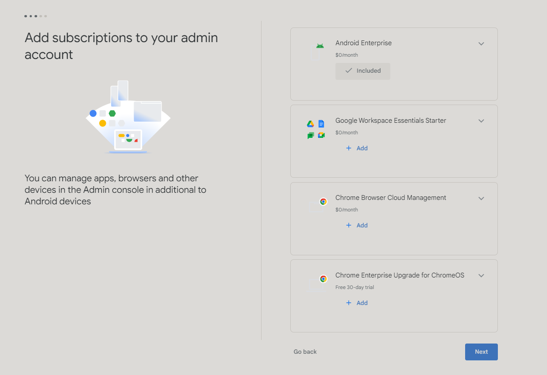Image resolution: width=547 pixels, height=375 pixels.
Task: Click the Add subscriptions to your admin account heading
Action: (121, 46)
